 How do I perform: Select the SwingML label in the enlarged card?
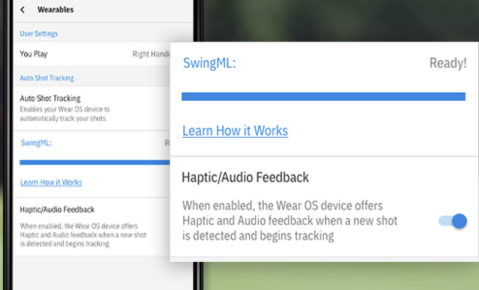pyautogui.click(x=209, y=63)
